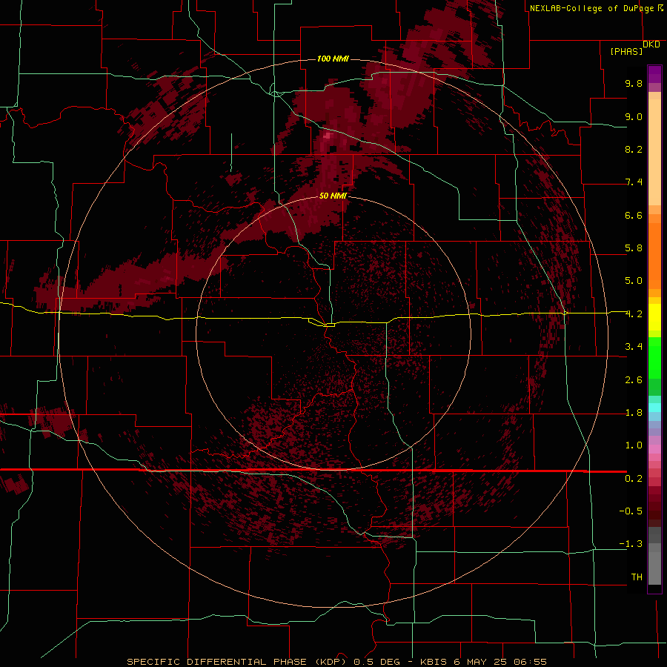Select the 8.2 scale value
The height and width of the screenshot is (667, 667).
[634, 149]
